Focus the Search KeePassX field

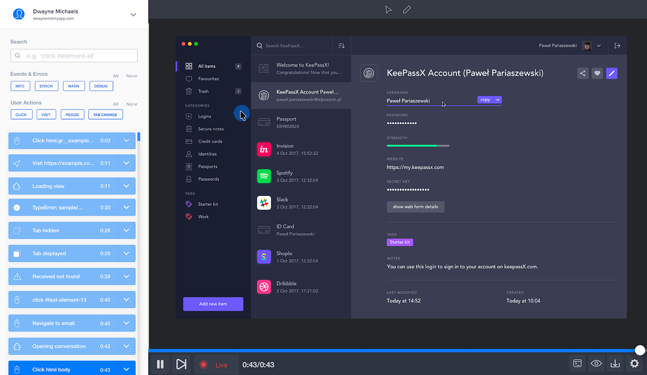[x=292, y=46]
